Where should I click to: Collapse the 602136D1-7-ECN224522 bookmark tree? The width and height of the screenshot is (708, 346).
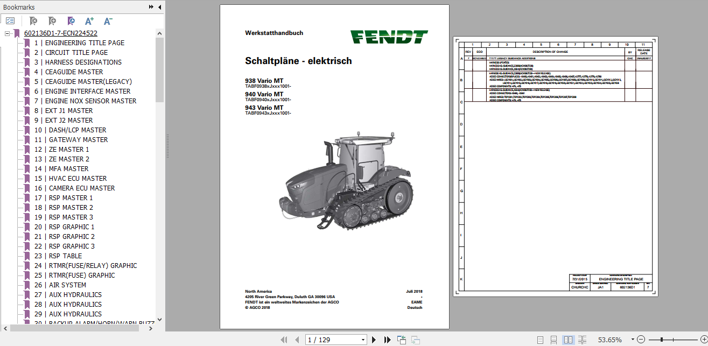click(x=8, y=33)
